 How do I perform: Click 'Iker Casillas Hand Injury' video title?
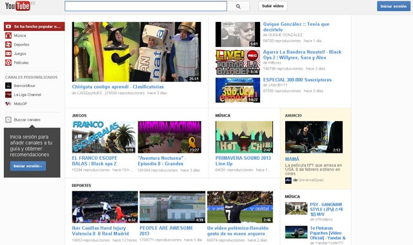tap(101, 231)
